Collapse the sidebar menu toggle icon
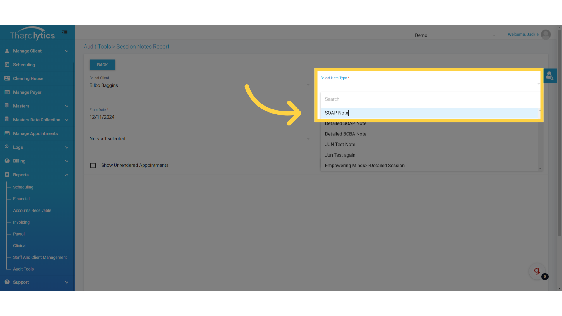Viewport: 562px width, 316px height. [x=65, y=33]
